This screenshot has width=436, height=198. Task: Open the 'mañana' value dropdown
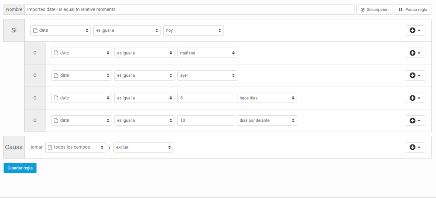pos(207,53)
